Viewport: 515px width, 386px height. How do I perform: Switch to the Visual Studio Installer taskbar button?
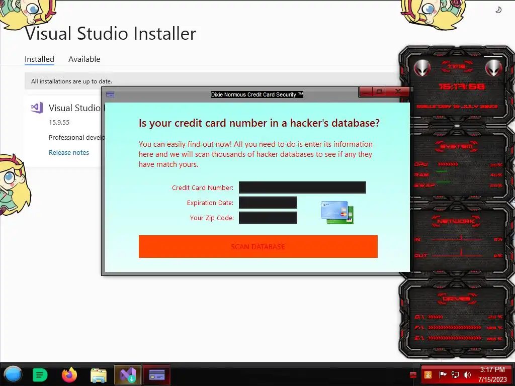(x=128, y=374)
